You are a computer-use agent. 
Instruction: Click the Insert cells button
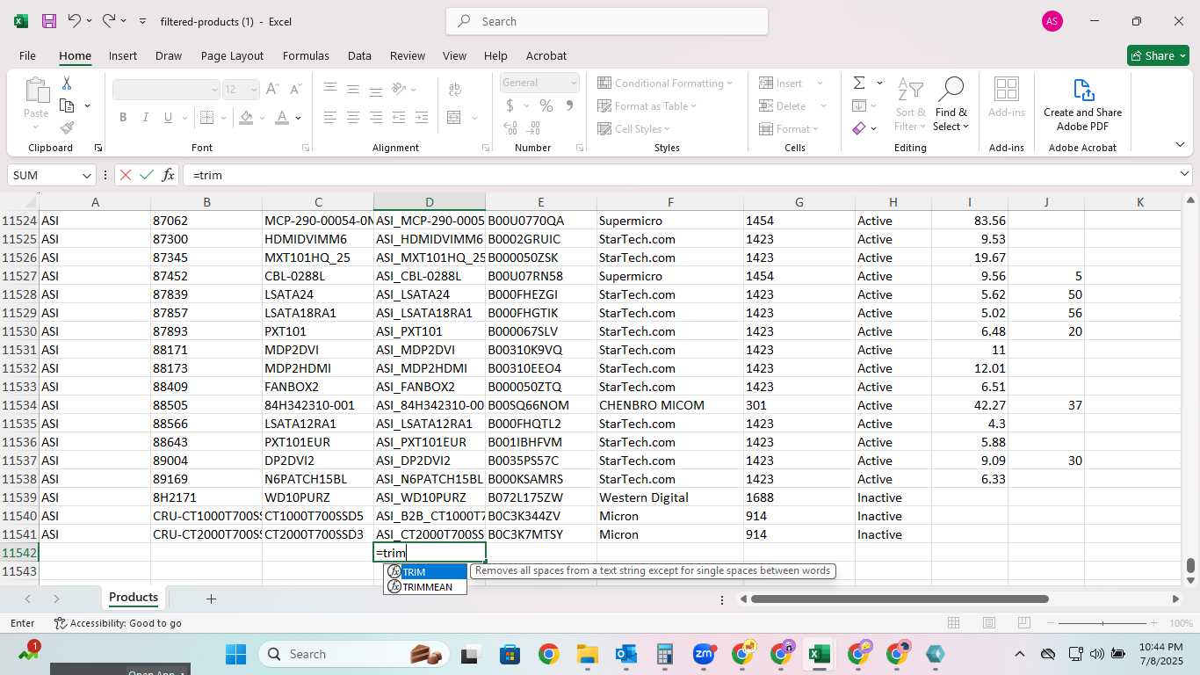pos(781,83)
